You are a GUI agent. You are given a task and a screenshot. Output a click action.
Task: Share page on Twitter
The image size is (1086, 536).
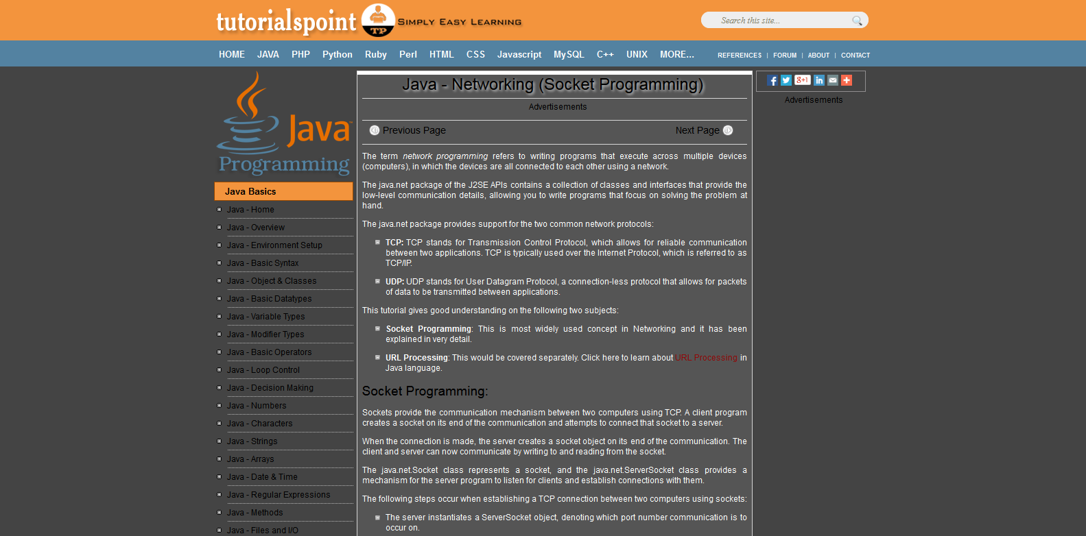point(786,80)
